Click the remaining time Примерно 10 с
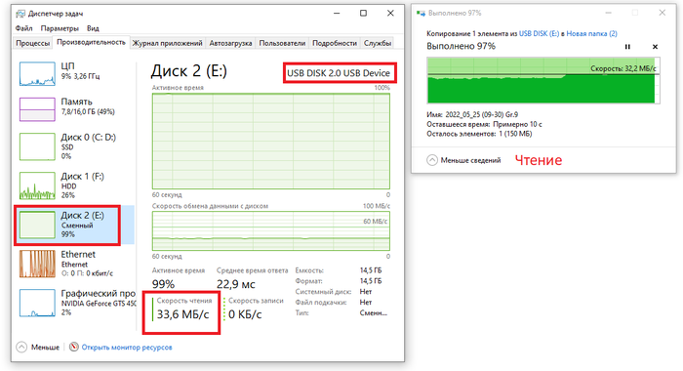The image size is (683, 371). coord(517,124)
